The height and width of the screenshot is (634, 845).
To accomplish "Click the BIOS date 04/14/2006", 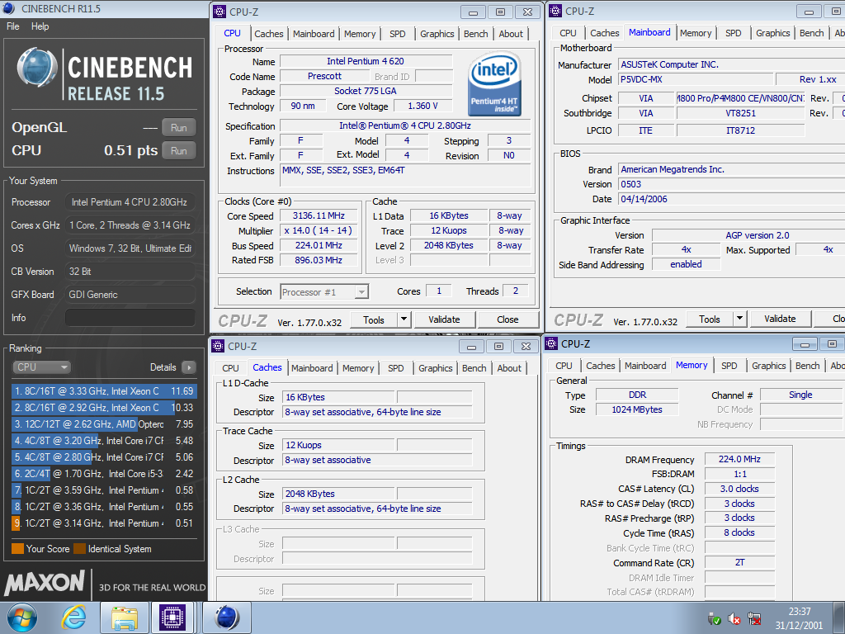I will (731, 199).
